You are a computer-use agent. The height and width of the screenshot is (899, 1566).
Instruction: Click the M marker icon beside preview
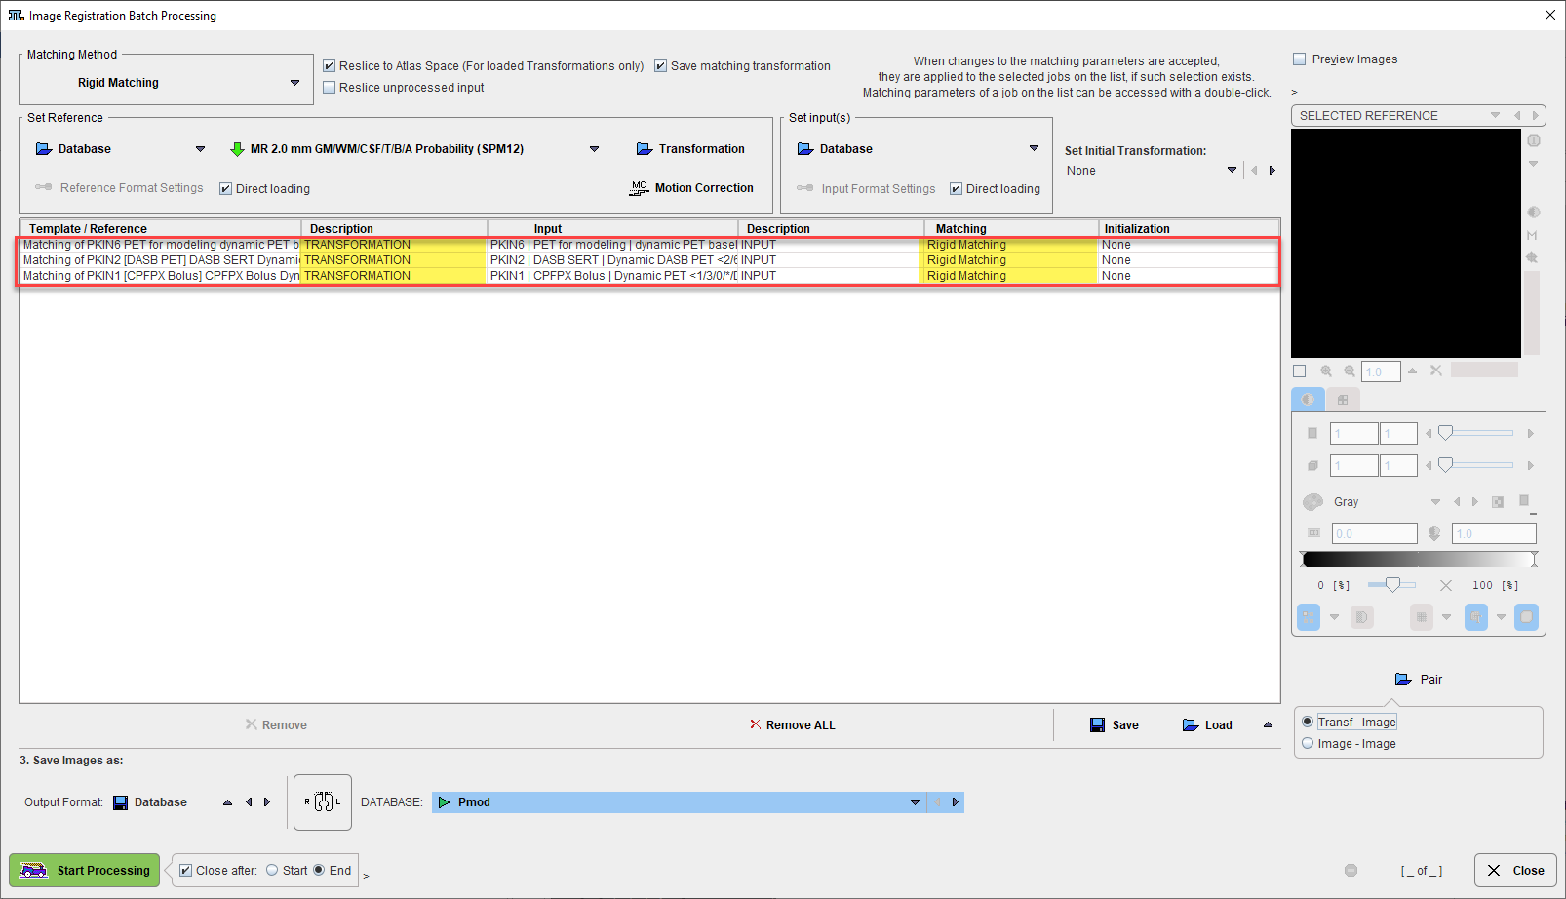pyautogui.click(x=1533, y=235)
